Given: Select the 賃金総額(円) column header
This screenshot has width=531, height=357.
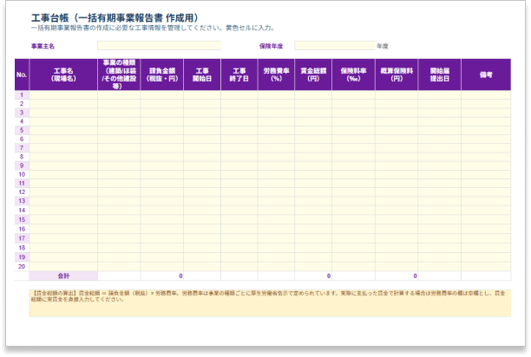Looking at the screenshot, I should pyautogui.click(x=313, y=75).
